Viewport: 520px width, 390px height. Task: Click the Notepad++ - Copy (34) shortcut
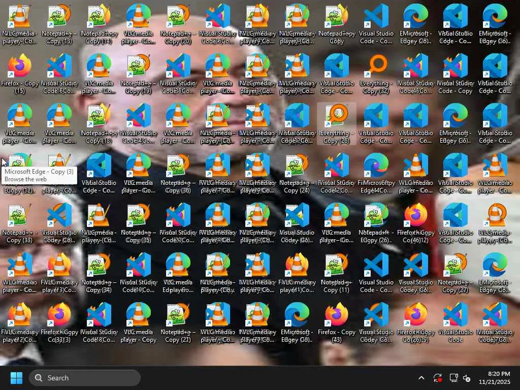click(99, 273)
